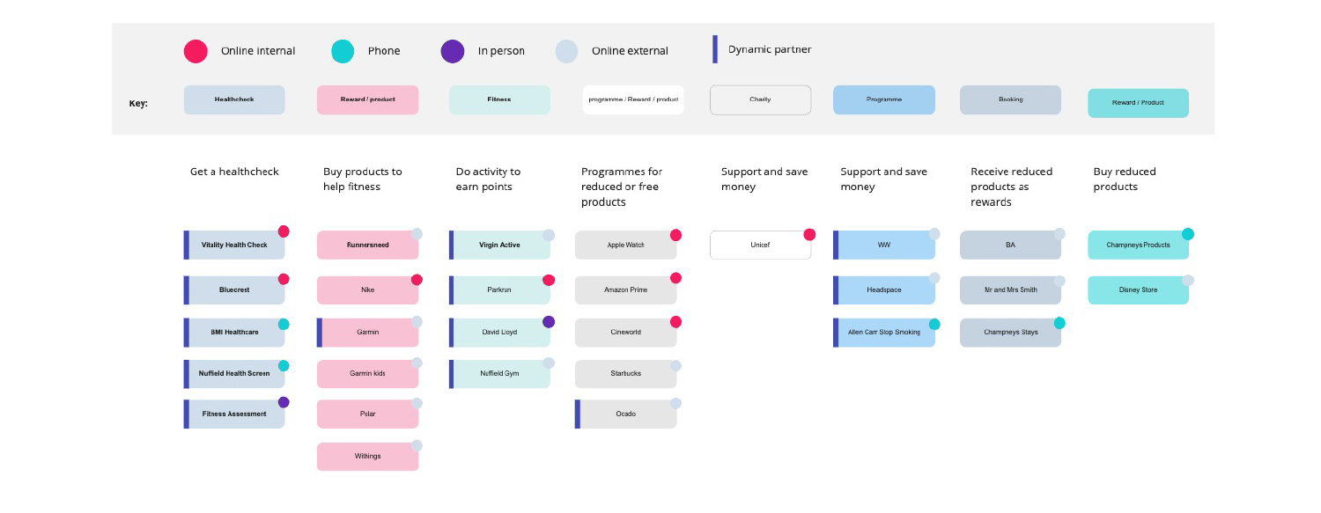Click the pink dot on Unicef card
Screen dimensions: 1321x513
[809, 234]
